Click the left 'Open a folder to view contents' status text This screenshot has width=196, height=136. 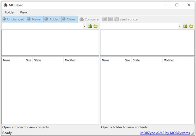tap(25, 127)
